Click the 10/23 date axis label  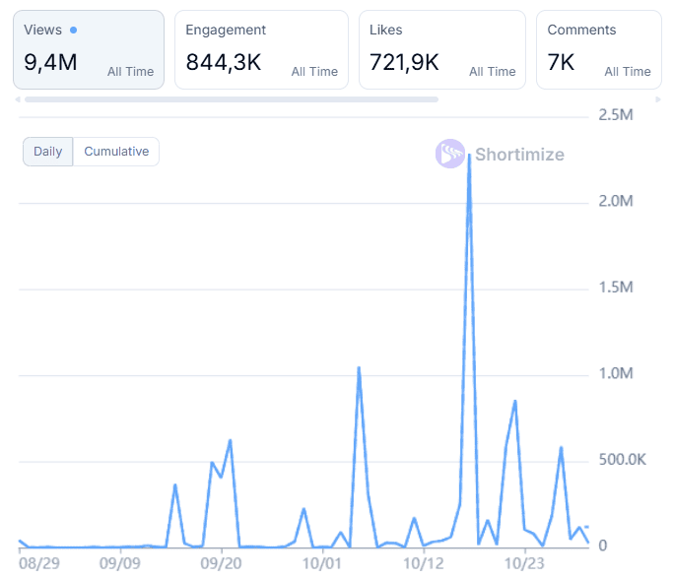pyautogui.click(x=524, y=564)
